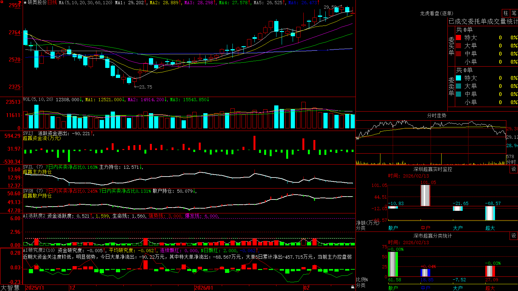Screen dimensions: 518x291
Task: Click the MA(5,10,20,30,60,120) indicator label
Action: 86,3
